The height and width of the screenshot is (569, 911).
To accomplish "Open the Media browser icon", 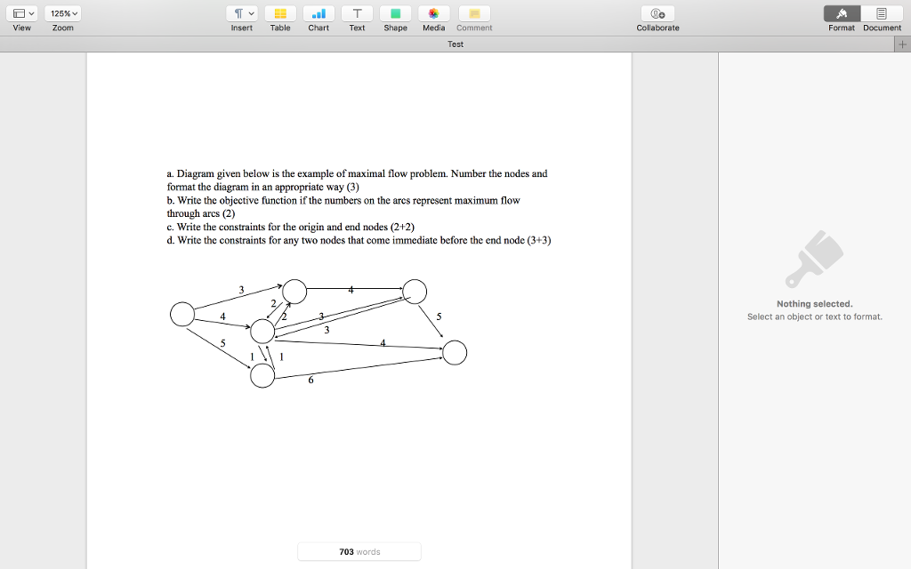I will pyautogui.click(x=434, y=13).
